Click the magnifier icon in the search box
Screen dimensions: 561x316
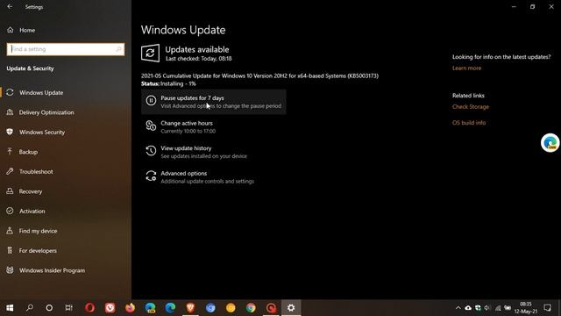119,49
